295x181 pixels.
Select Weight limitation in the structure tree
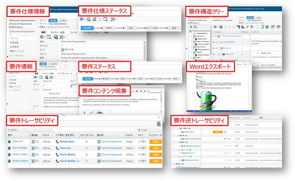pyautogui.click(x=204, y=55)
